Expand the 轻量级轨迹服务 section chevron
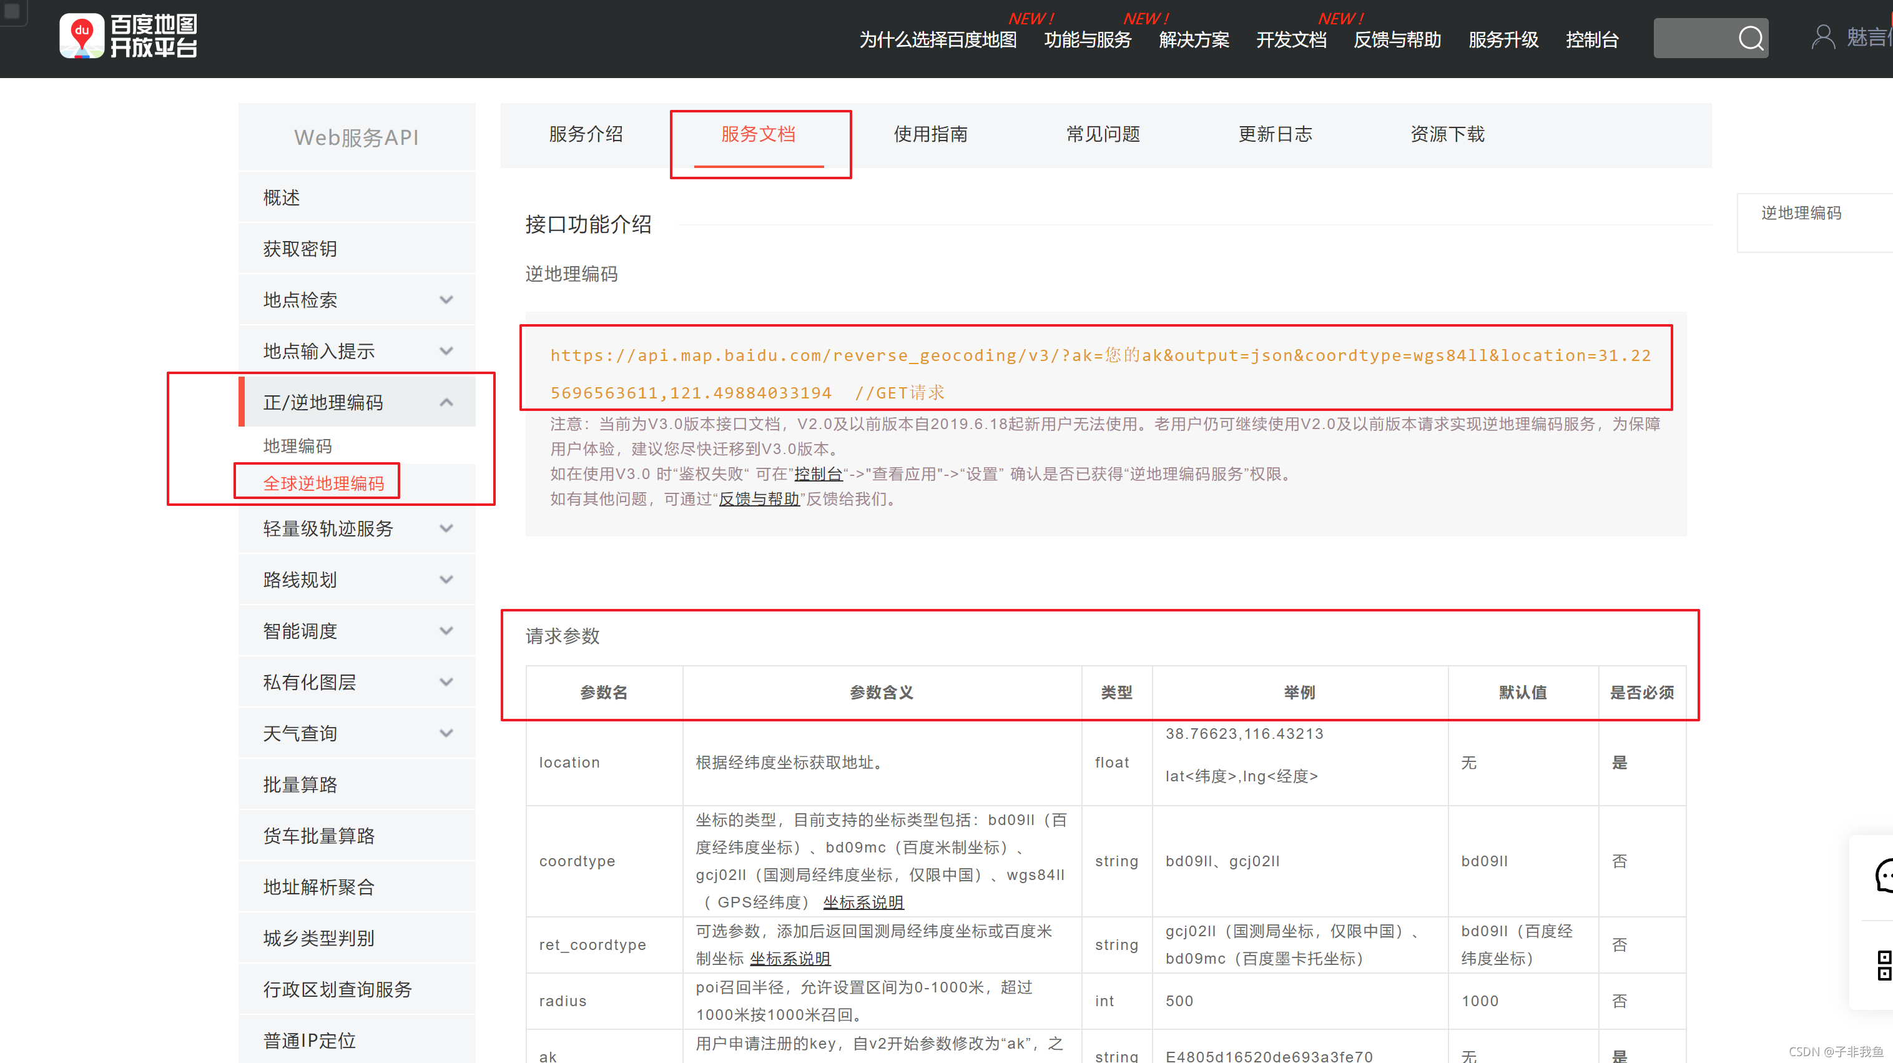This screenshot has width=1893, height=1063. click(446, 528)
